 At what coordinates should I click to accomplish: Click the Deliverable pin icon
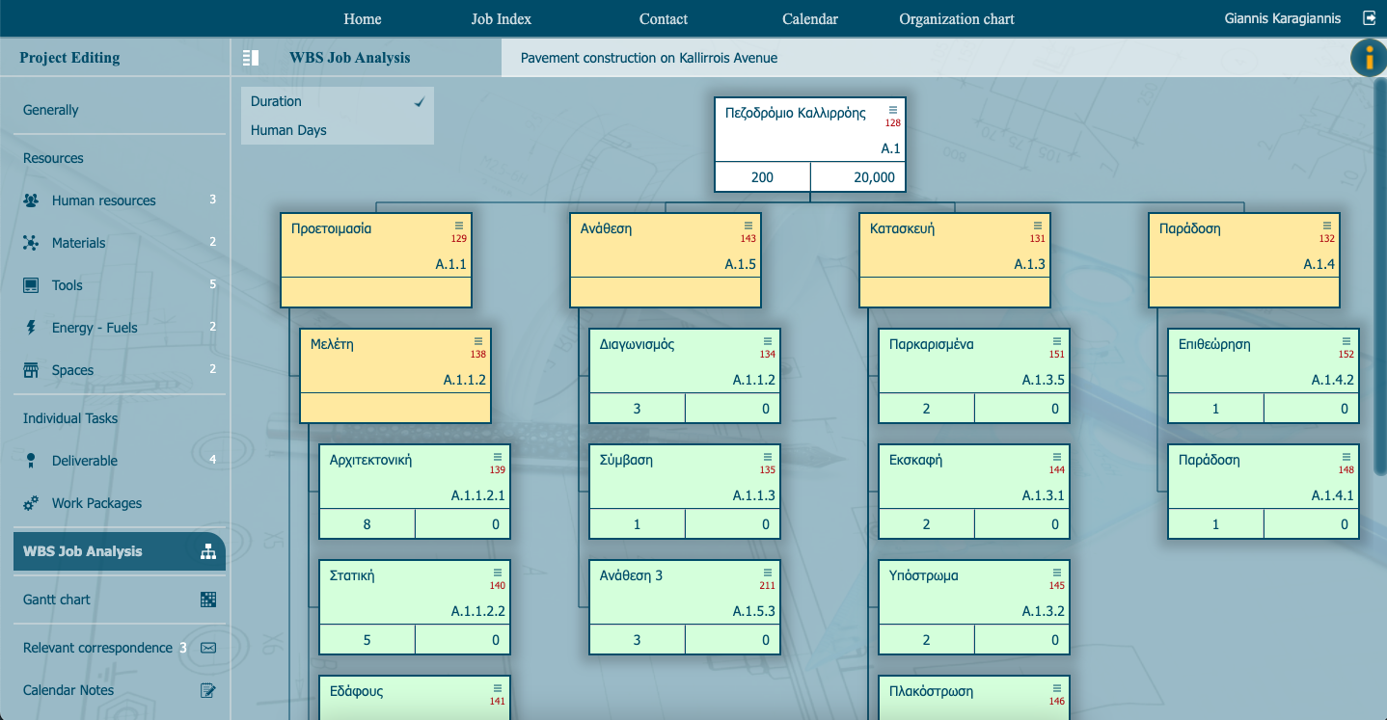(31, 461)
